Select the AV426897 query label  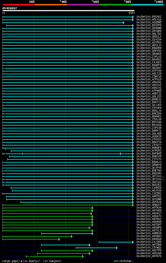[10, 8]
